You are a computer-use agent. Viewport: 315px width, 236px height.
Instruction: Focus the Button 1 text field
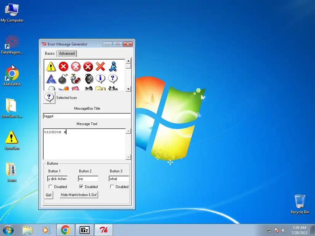(x=58, y=179)
